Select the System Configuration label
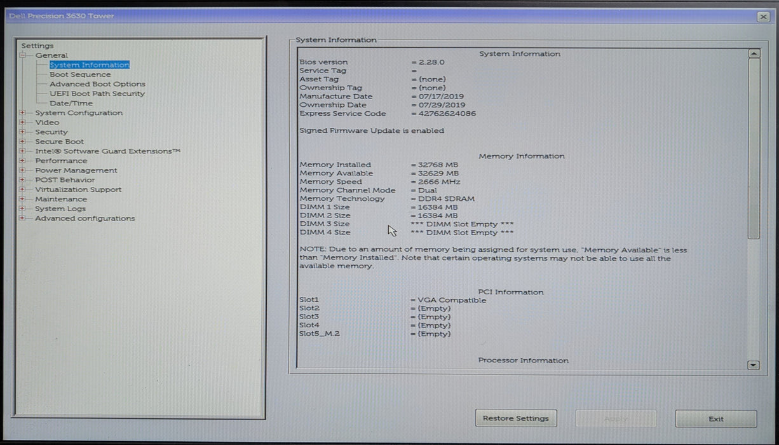Image resolution: width=779 pixels, height=445 pixels. [x=79, y=113]
